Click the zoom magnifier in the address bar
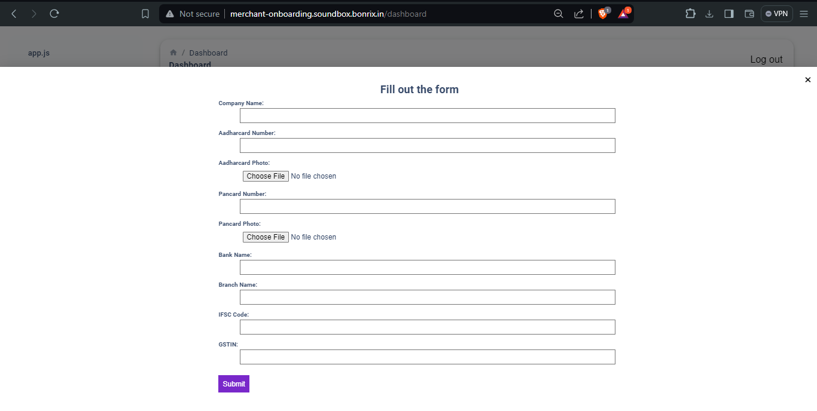Viewport: 817px width, 411px height. pyautogui.click(x=558, y=13)
